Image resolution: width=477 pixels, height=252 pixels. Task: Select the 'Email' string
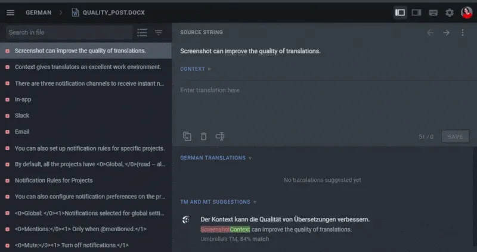86,132
